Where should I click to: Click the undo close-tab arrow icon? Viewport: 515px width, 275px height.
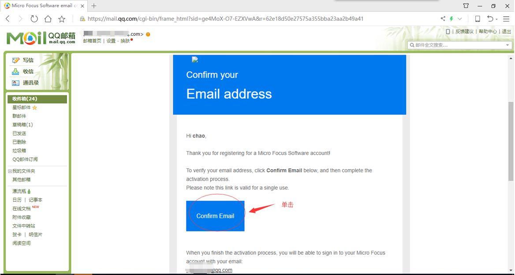[x=490, y=19]
